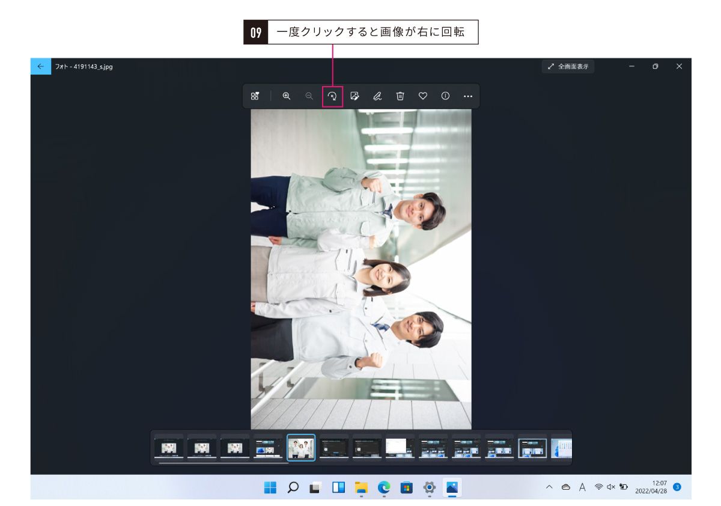Open Wi-Fi network tray icon

(598, 487)
